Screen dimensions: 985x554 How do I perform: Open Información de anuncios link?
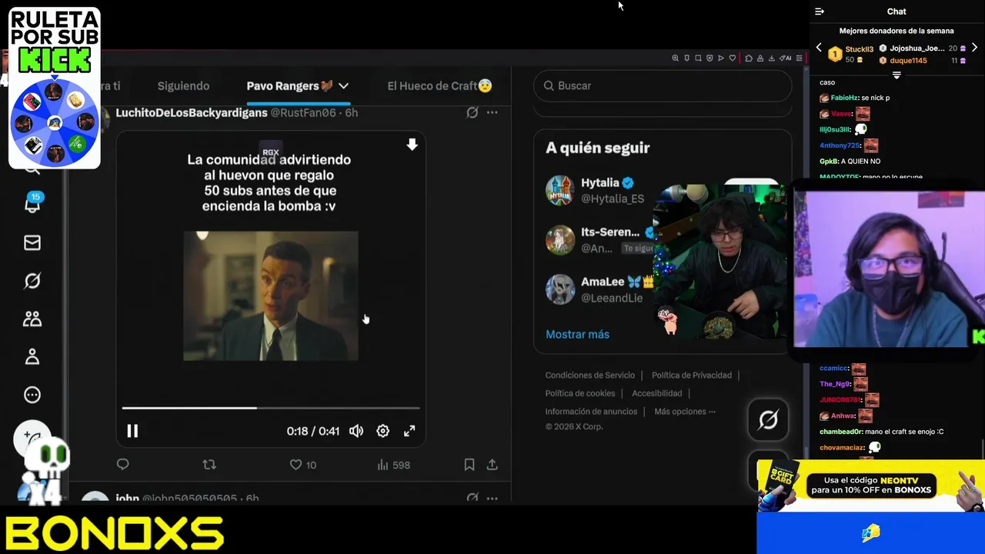tap(591, 412)
